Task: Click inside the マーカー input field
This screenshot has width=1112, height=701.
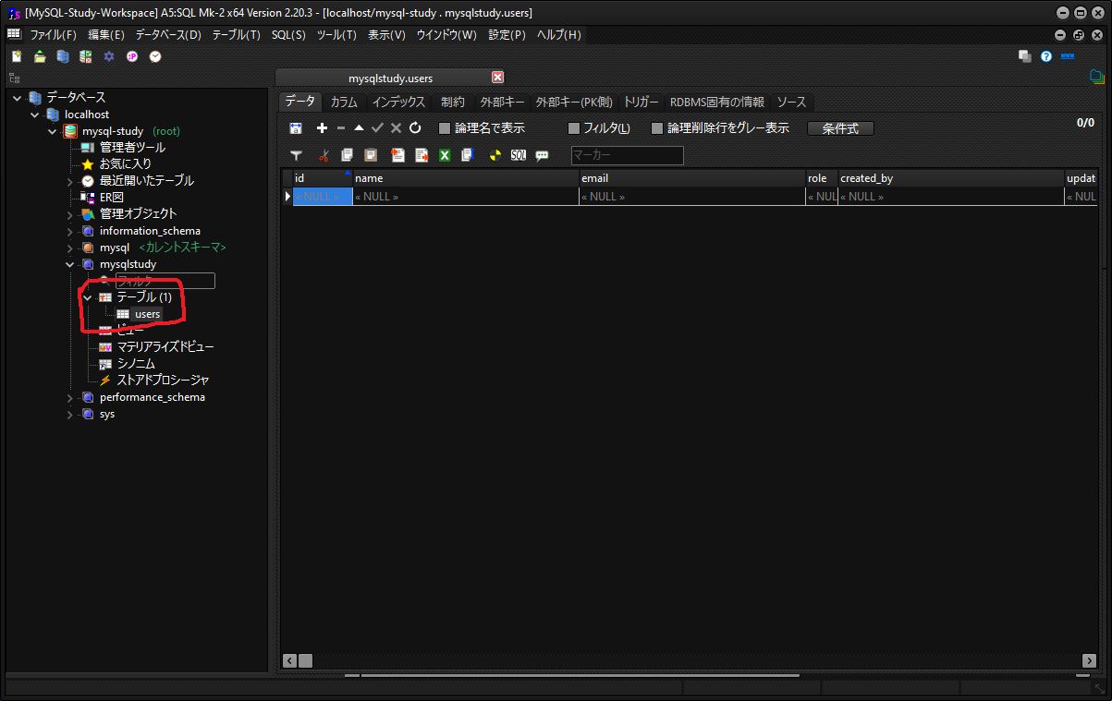Action: coord(627,155)
